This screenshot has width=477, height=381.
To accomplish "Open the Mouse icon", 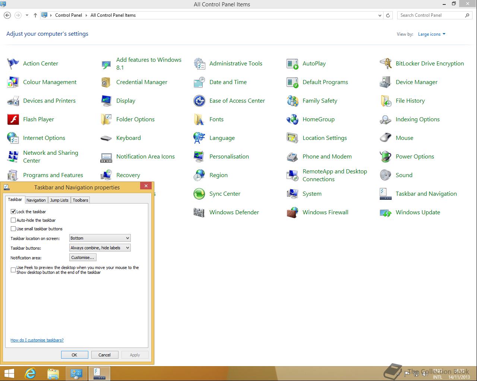I will coord(386,138).
